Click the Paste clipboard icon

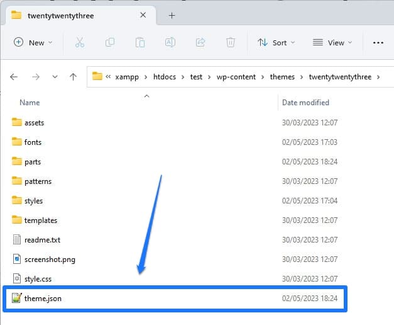point(140,42)
